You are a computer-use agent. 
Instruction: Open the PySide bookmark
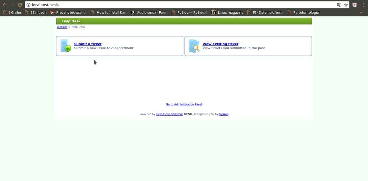click(x=189, y=12)
